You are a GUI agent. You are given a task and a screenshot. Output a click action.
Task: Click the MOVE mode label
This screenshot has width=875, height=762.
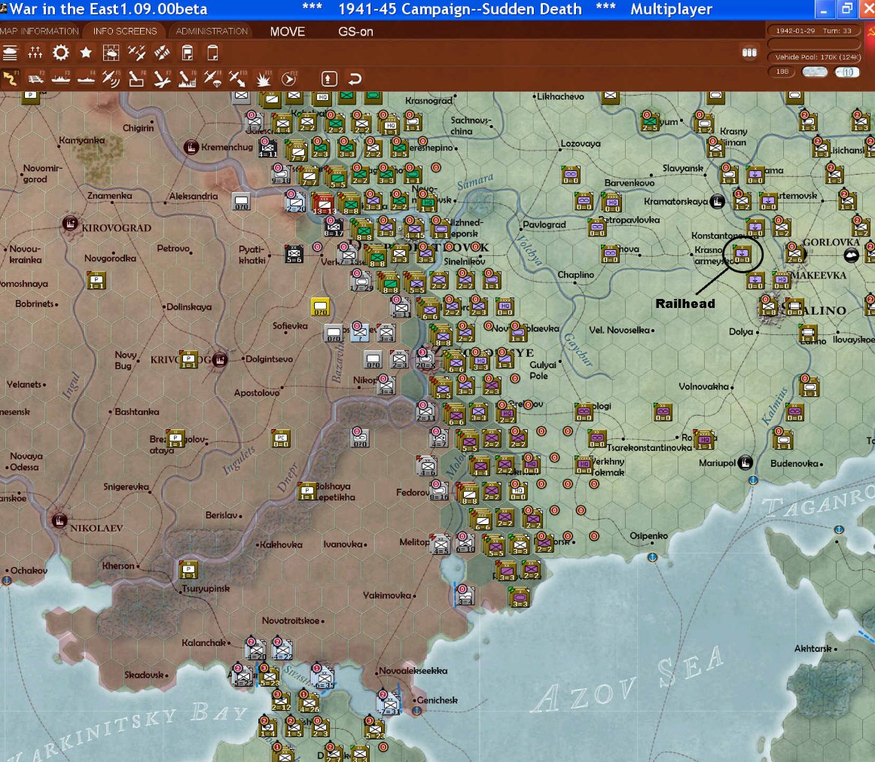click(x=288, y=32)
